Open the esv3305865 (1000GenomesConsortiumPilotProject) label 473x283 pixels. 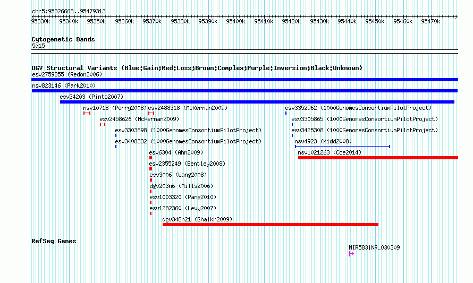point(365,119)
